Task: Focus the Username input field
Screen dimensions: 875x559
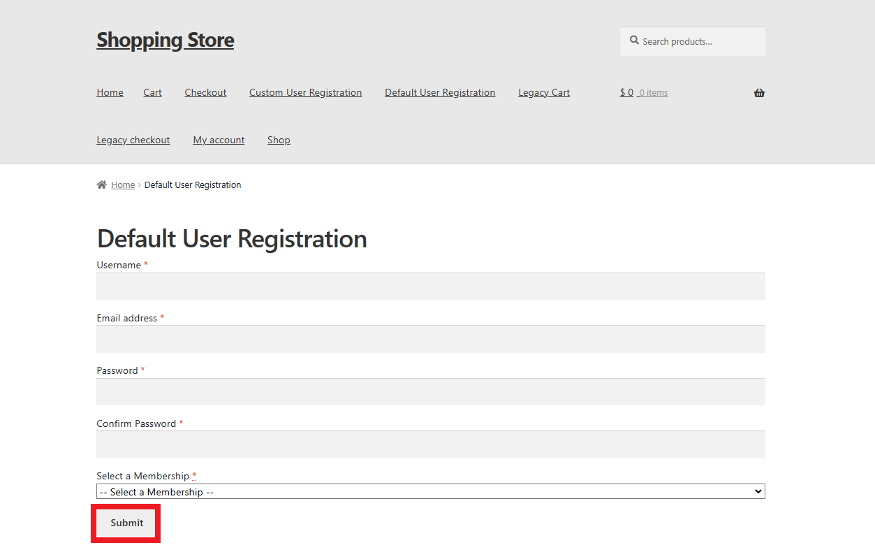Action: tap(431, 286)
